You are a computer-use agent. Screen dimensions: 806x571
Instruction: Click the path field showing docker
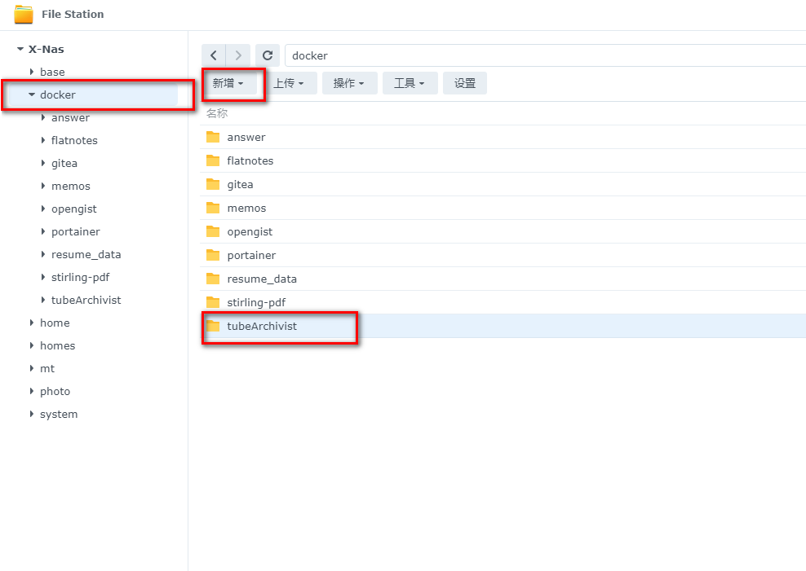point(538,55)
